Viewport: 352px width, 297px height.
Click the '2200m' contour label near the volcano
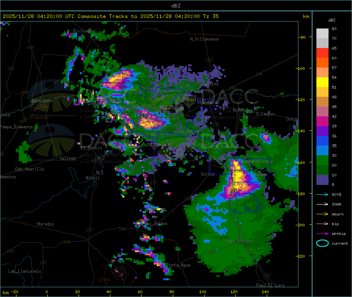click(104, 280)
